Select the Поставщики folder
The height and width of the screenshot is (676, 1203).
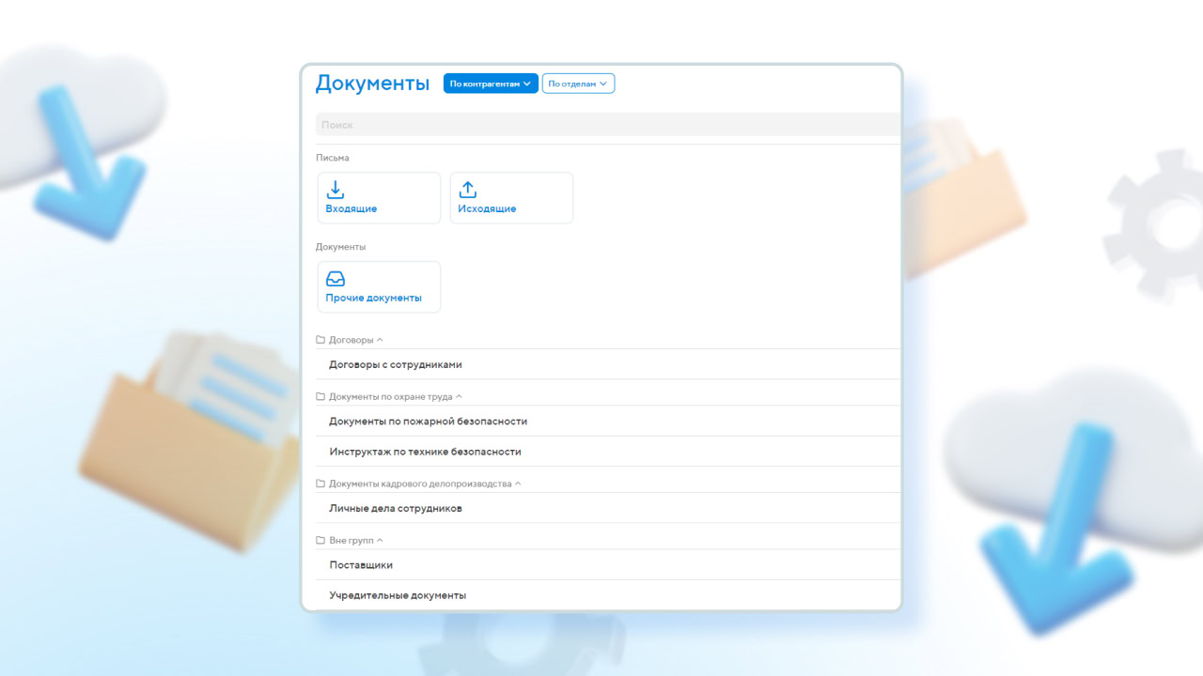360,564
